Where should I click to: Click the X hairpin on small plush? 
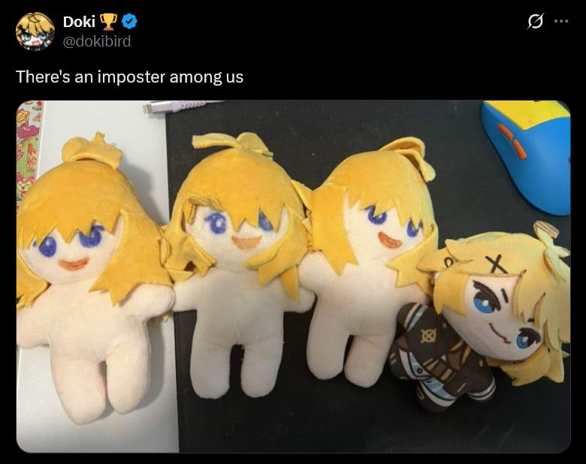(496, 264)
